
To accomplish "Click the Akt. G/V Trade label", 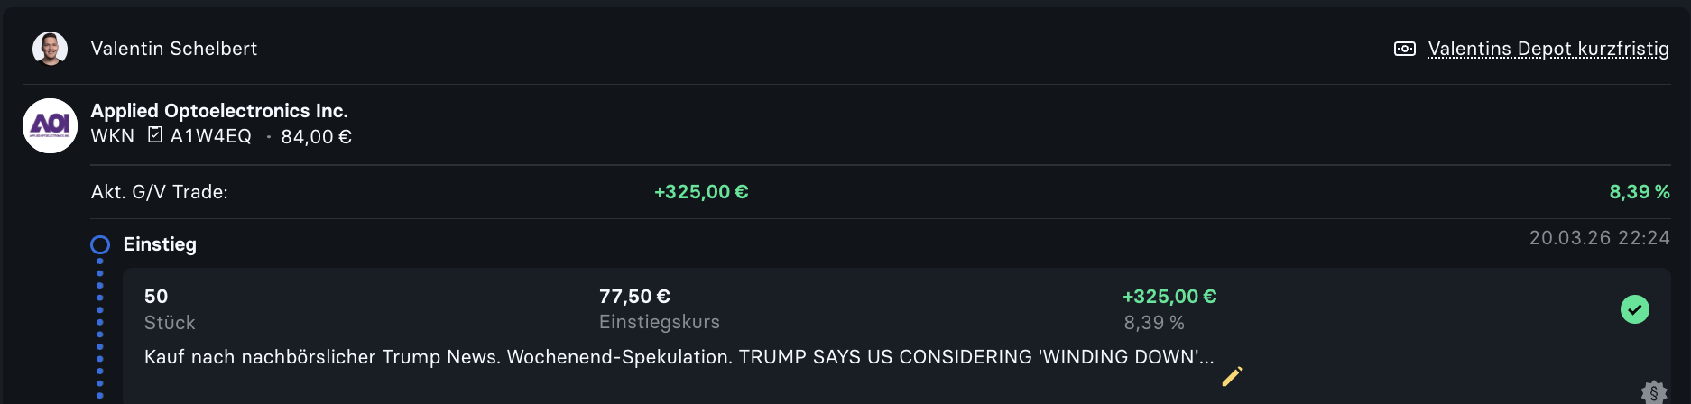I will pyautogui.click(x=160, y=192).
